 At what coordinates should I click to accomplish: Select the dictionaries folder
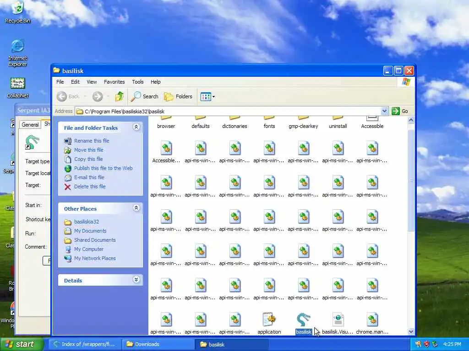[234, 123]
